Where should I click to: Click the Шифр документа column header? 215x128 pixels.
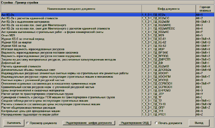(168, 9)
